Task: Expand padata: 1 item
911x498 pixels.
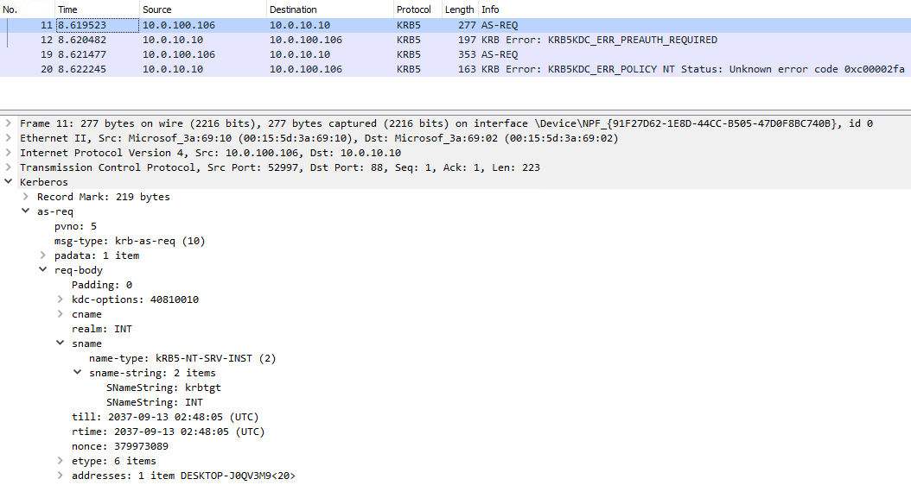Action: [x=43, y=255]
